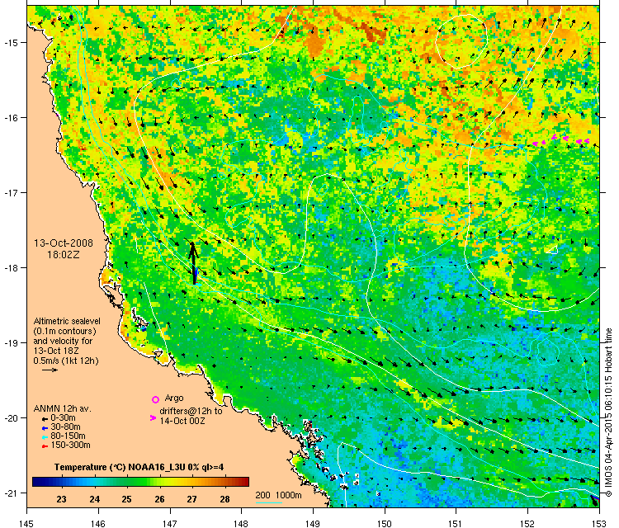Click the magenta Argo circle marker in legend
Image resolution: width=619 pixels, height=528 pixels.
(x=155, y=399)
